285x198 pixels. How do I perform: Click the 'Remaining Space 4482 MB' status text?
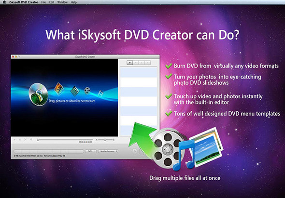pos(55,156)
